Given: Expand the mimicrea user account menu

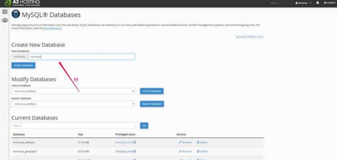Looking at the screenshot, I should 303,3.
